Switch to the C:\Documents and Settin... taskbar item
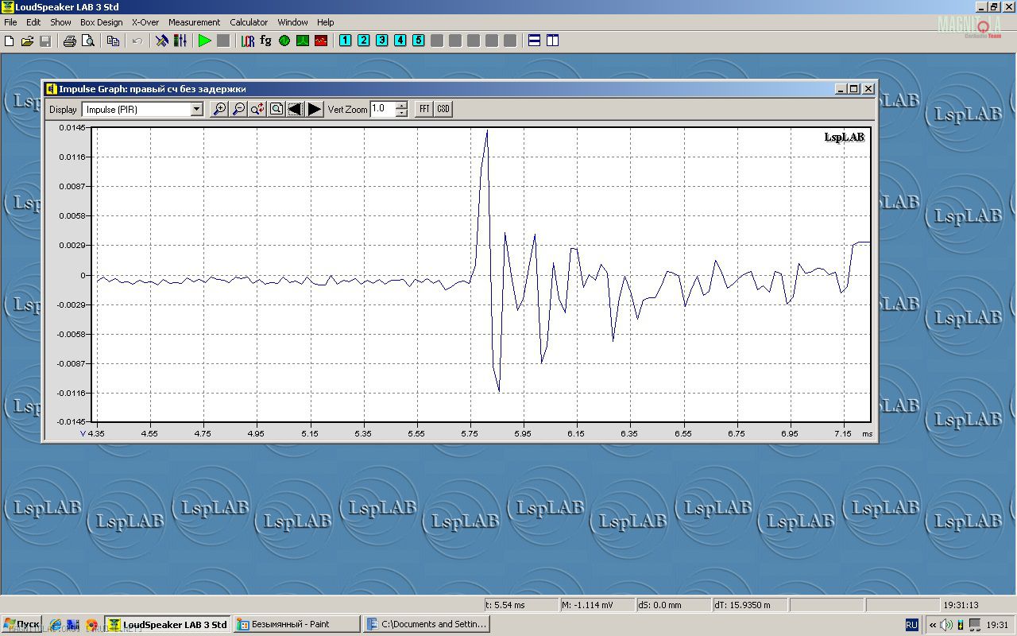Image resolution: width=1017 pixels, height=636 pixels. (x=426, y=624)
